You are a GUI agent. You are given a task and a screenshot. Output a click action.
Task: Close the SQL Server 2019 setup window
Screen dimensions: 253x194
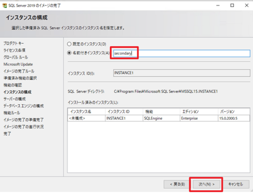click(x=247, y=5)
